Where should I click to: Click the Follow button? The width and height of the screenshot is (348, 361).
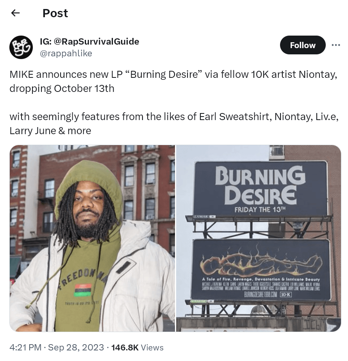point(302,45)
